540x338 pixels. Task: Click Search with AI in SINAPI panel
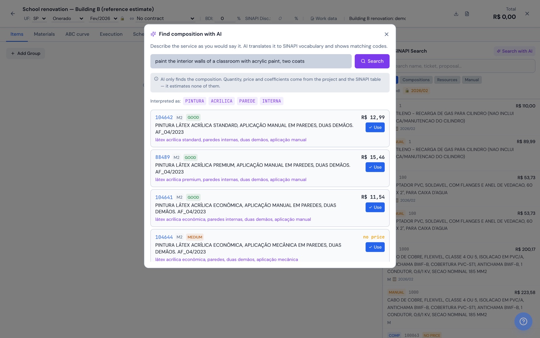(x=514, y=51)
